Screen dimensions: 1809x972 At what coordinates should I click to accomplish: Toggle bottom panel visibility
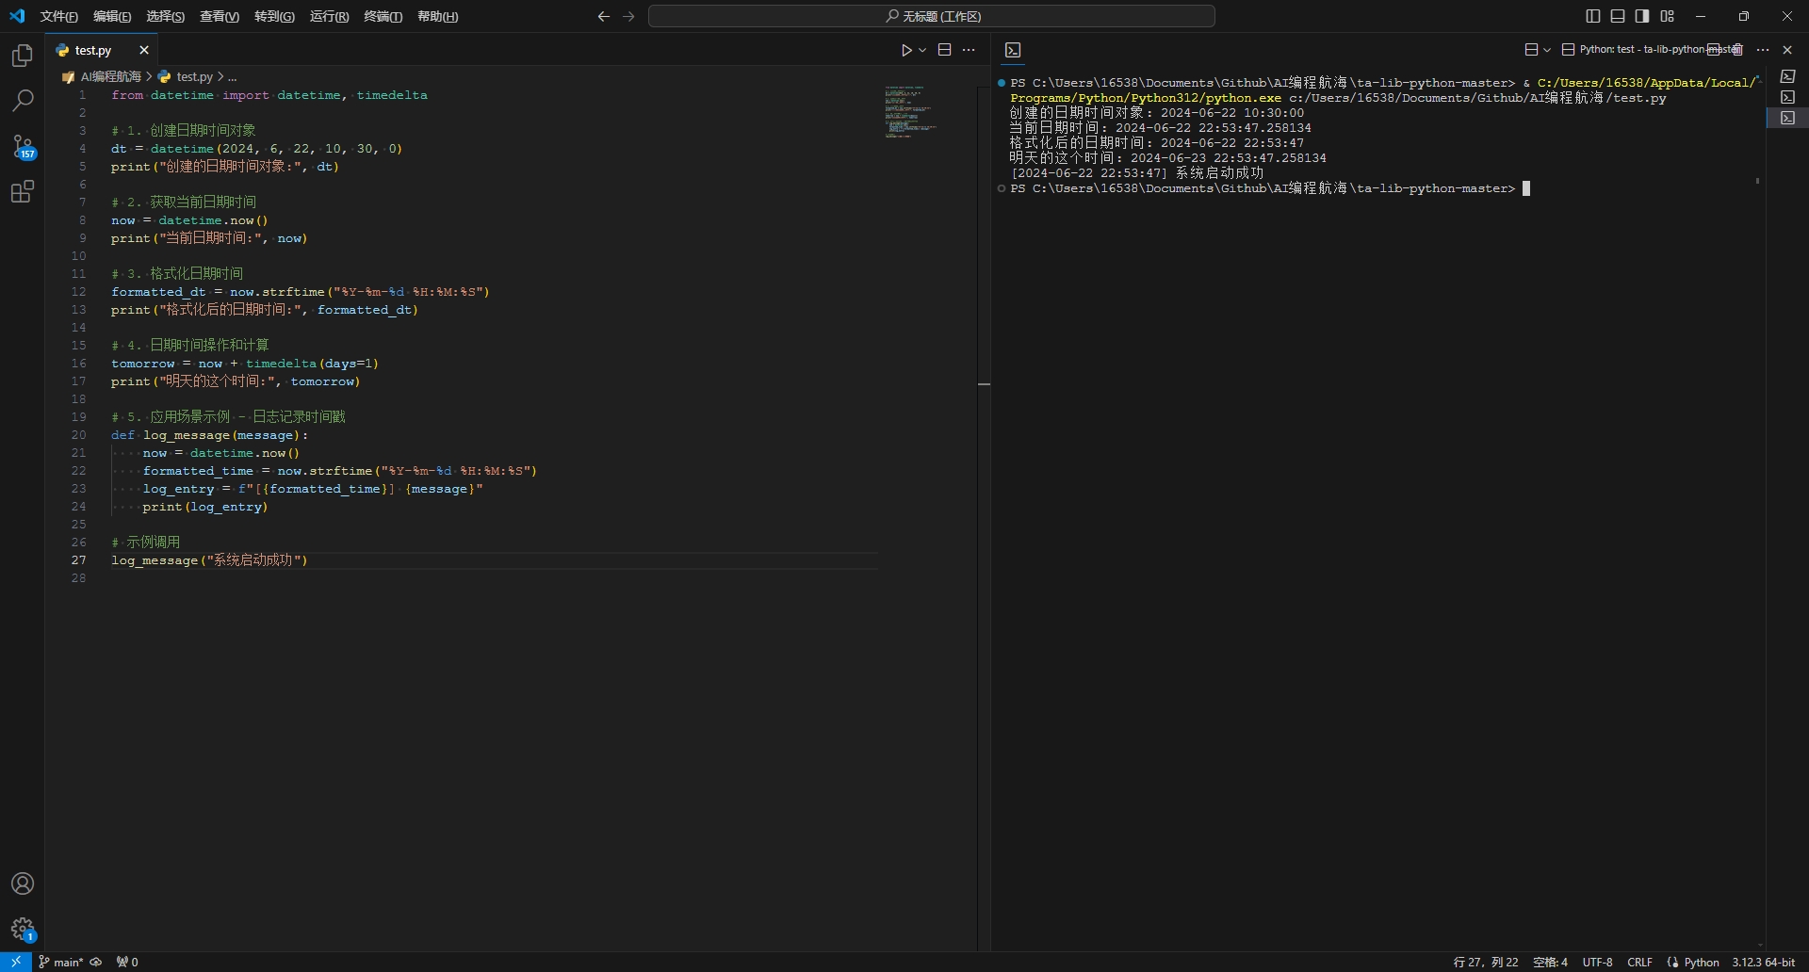1618,16
